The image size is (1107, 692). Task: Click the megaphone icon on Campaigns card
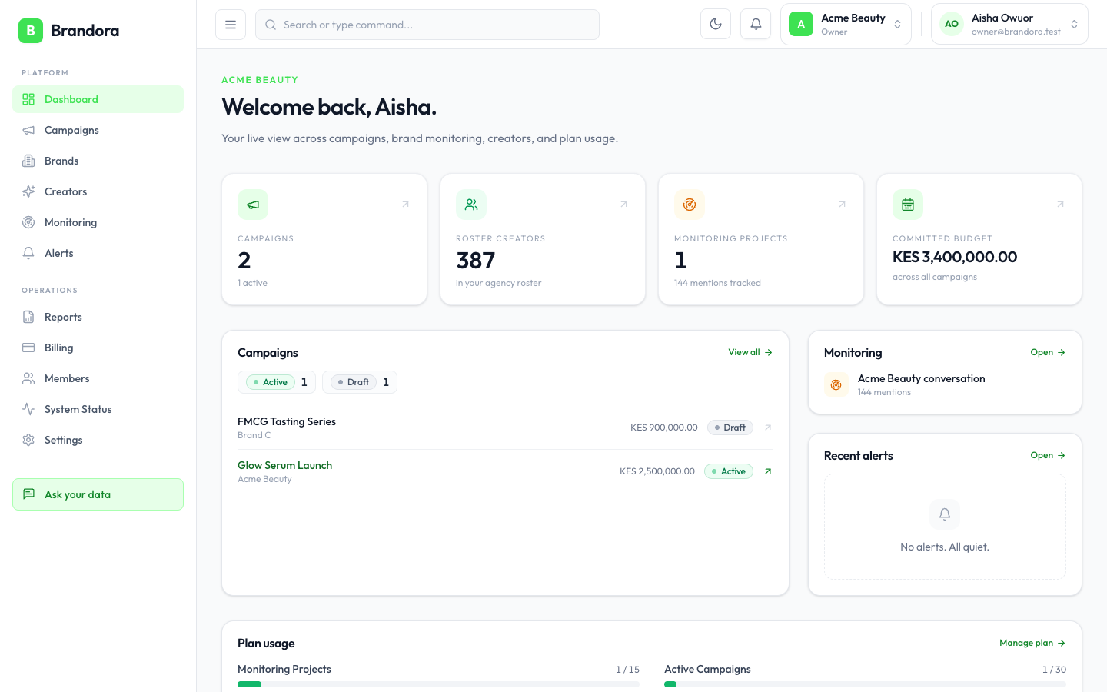pyautogui.click(x=253, y=205)
